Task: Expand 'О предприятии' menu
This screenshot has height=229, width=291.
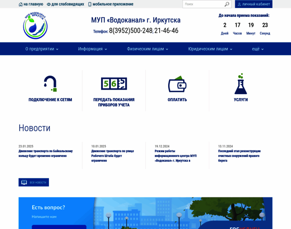Action: click(42, 49)
